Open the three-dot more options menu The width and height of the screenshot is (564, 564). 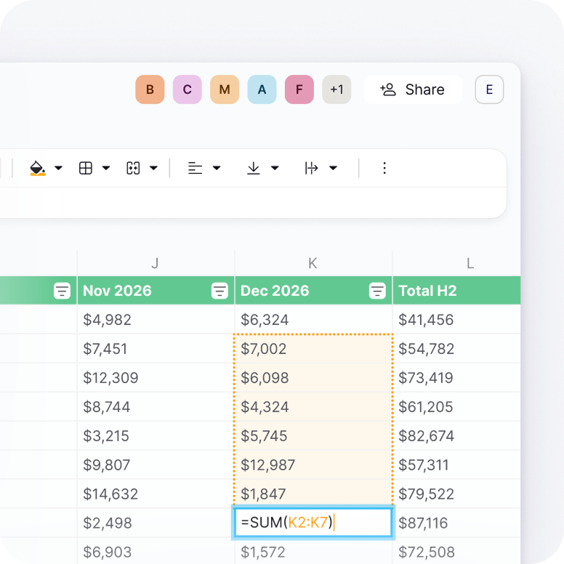tap(384, 168)
